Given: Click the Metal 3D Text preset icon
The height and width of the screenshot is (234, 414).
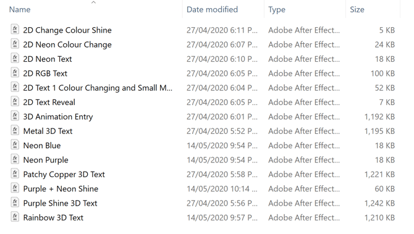Looking at the screenshot, I should click(15, 130).
